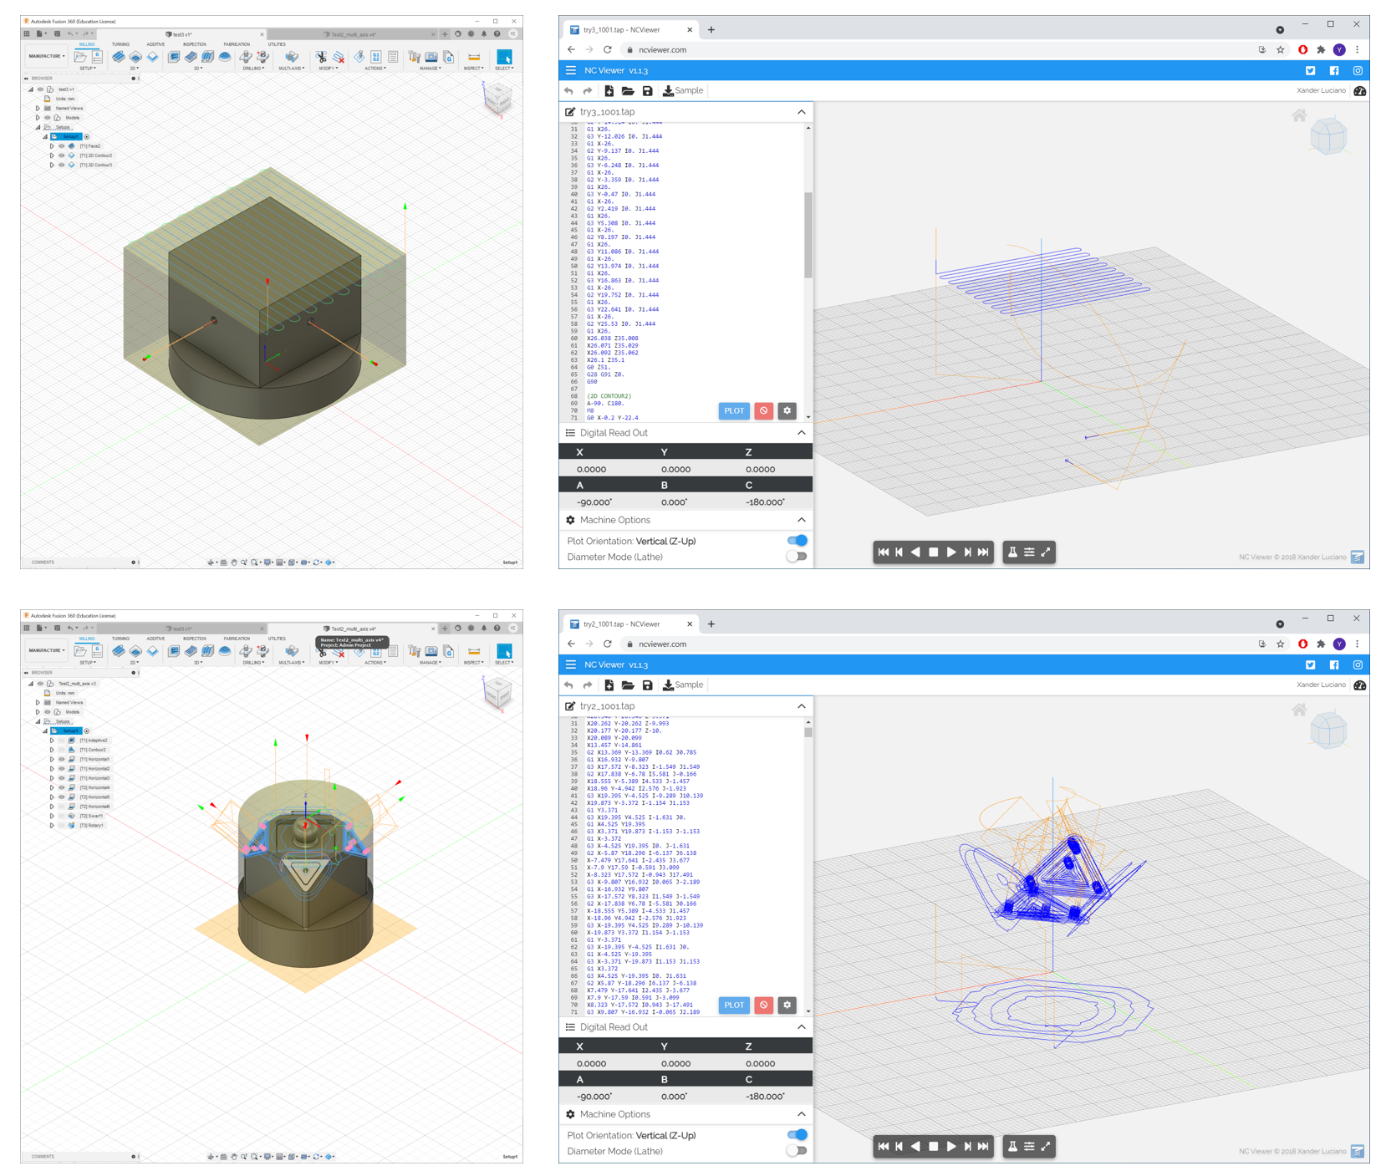
Task: Click the Open File folder icon in NC Viewer
Action: coord(627,90)
